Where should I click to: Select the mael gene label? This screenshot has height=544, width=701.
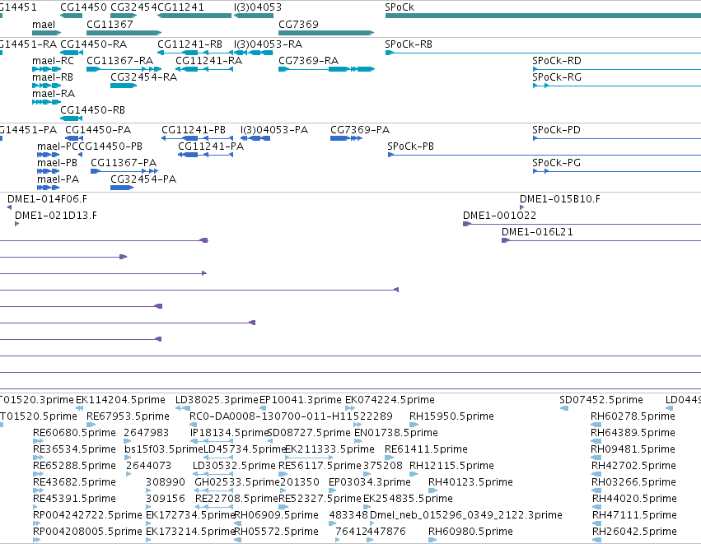tap(44, 25)
